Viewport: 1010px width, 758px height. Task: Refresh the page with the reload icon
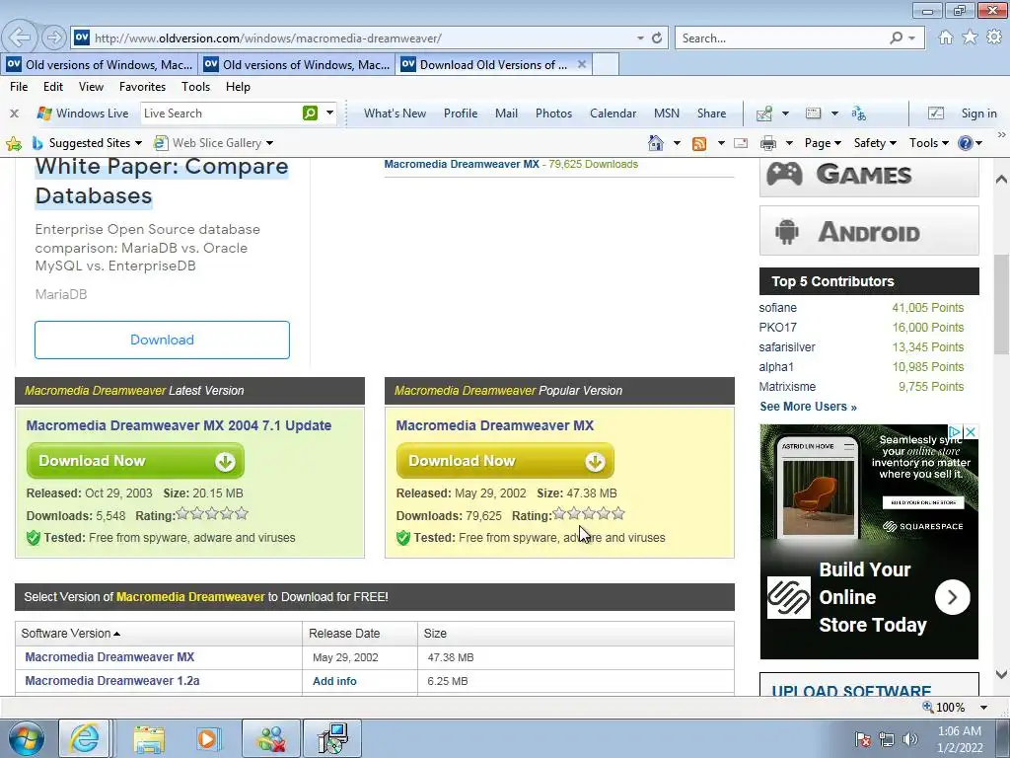[x=656, y=38]
